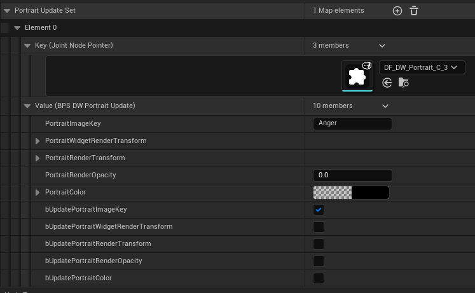
Task: Browse to asset in Content Browser
Action: [403, 83]
